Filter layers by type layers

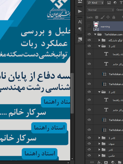(x=121, y=3)
